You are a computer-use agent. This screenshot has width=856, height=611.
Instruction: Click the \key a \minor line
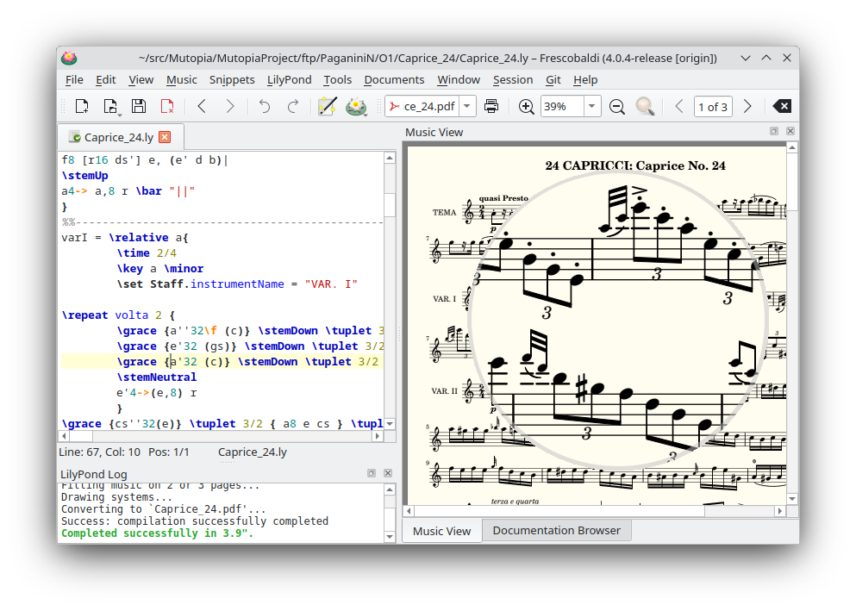click(x=160, y=268)
